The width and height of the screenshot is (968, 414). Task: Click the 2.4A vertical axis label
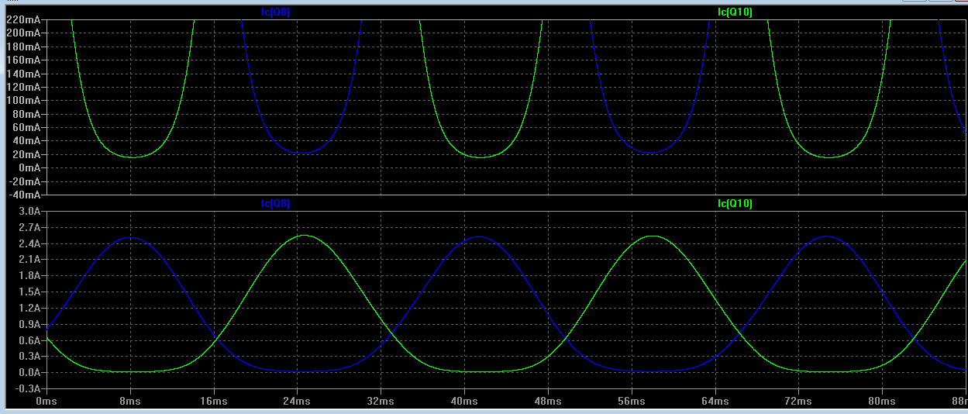click(29, 243)
